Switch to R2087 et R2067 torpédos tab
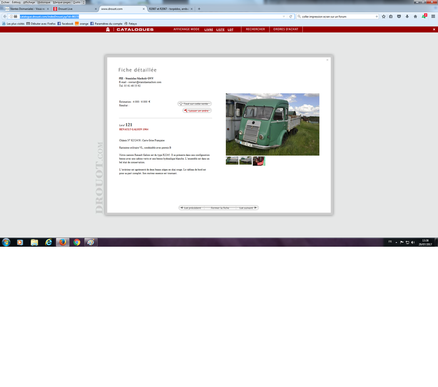The image size is (438, 387). (171, 9)
